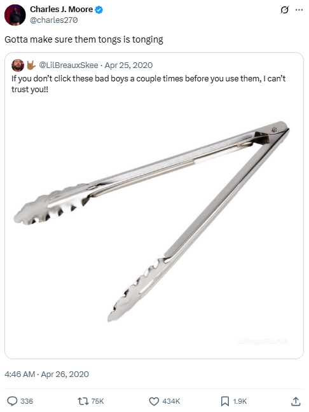309x412 pixels.
Task: Click the @LilBreauxSkee quoted handle
Action: pyautogui.click(x=69, y=65)
